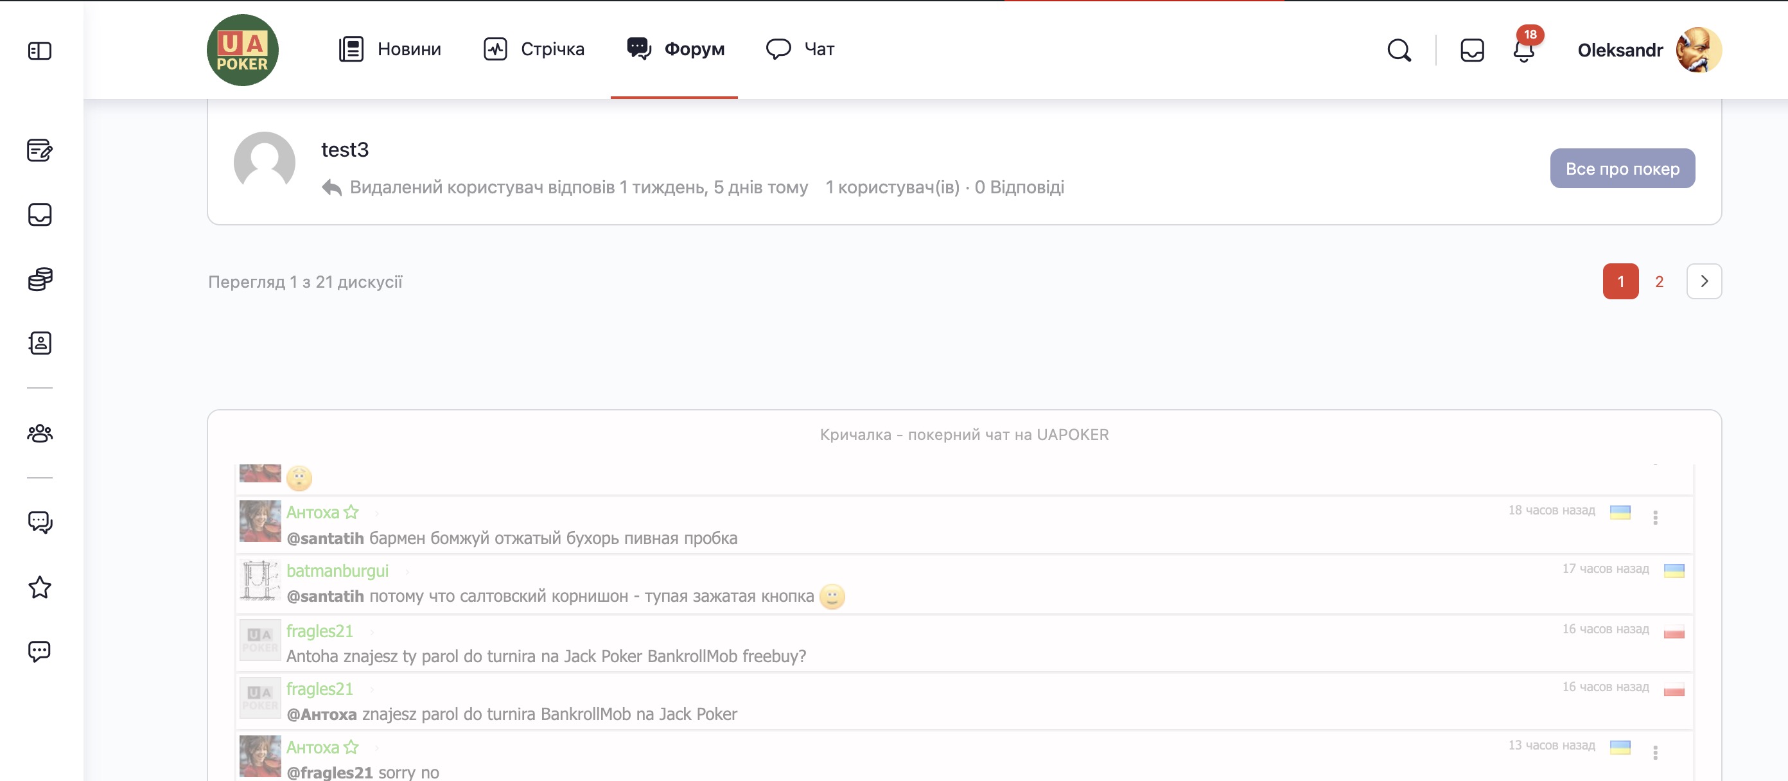1788x781 pixels.
Task: Switch to the Стрічка tab
Action: (534, 49)
